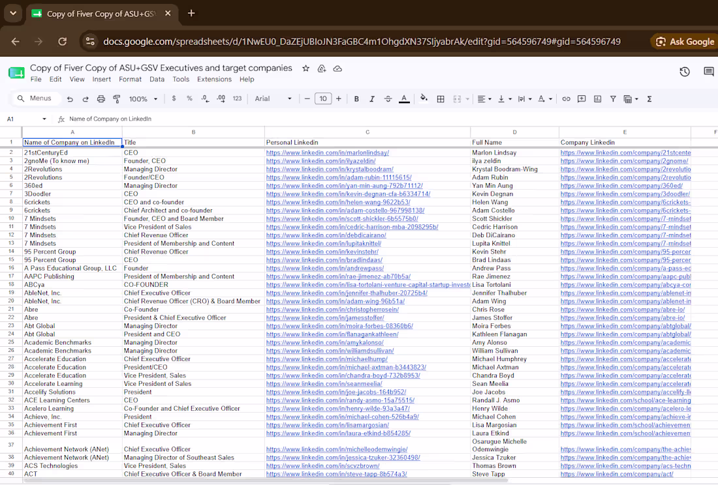Viewport: 718px width, 485px height.
Task: Click the Undo arrow icon
Action: (x=70, y=98)
